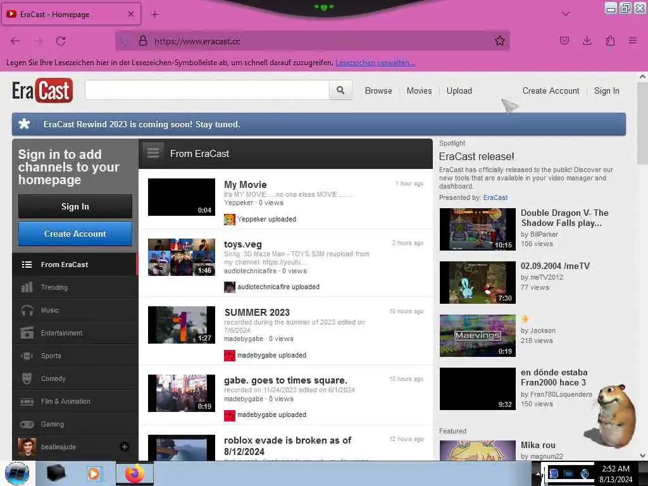Click the EraCast logo
The width and height of the screenshot is (648, 486).
coord(42,90)
